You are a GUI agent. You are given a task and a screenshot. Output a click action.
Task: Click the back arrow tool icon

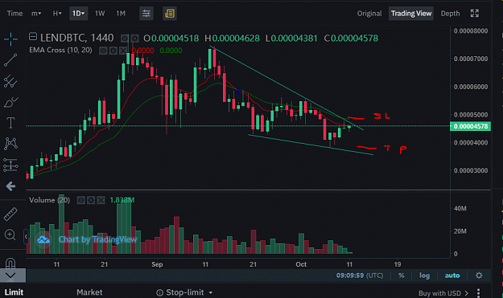click(x=10, y=186)
